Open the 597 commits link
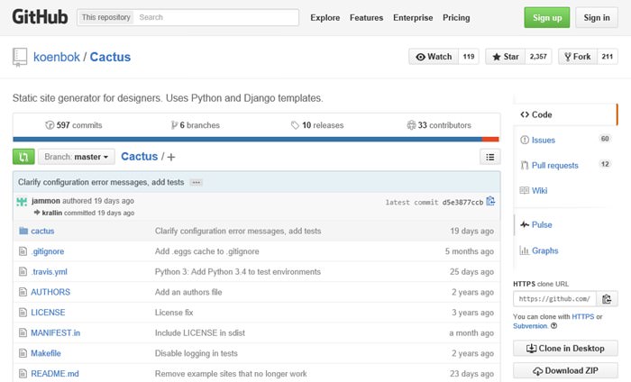The height and width of the screenshot is (382, 631). [74, 125]
